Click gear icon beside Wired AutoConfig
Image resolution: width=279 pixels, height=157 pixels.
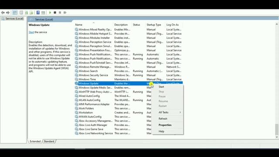click(x=76, y=96)
